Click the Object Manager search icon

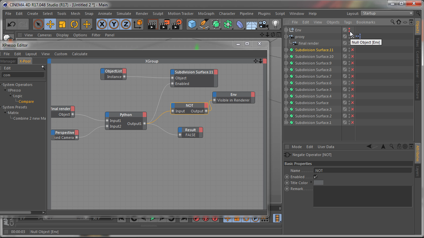pos(393,22)
